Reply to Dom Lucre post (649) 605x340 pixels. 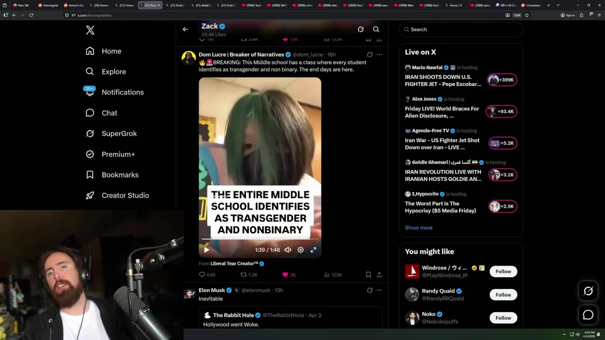pos(207,275)
